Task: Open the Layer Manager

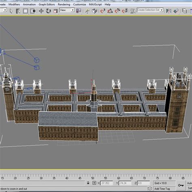Action: (184, 11)
